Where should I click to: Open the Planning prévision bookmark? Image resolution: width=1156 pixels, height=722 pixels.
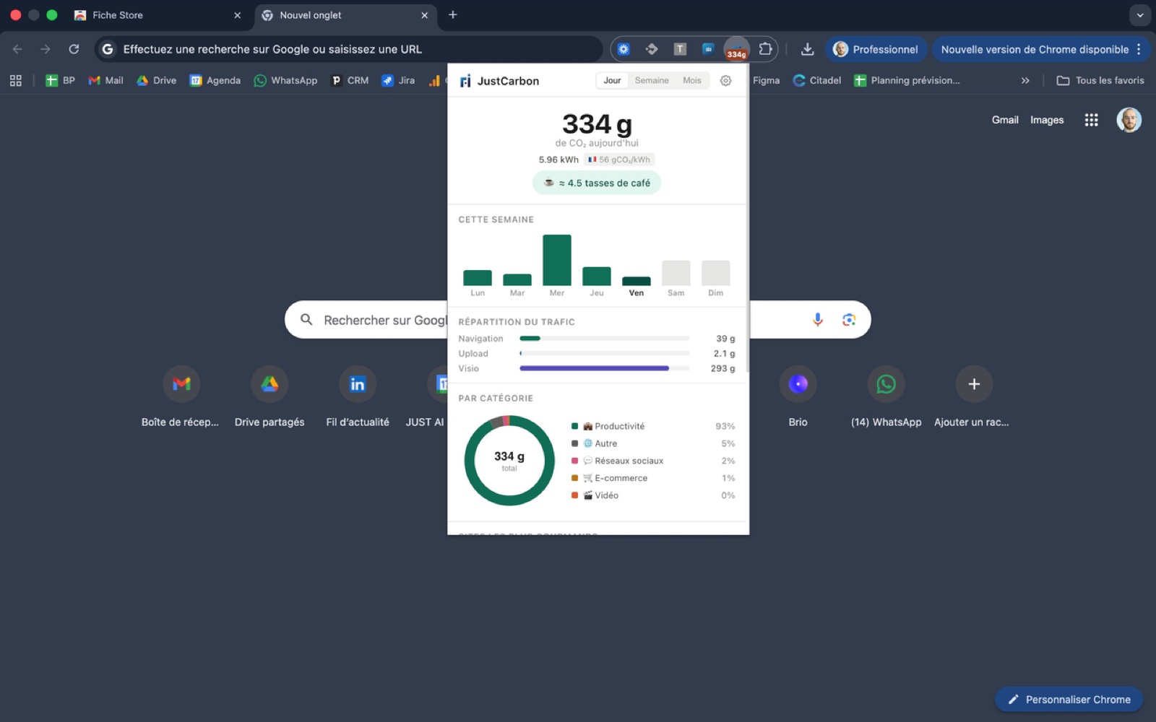[907, 80]
